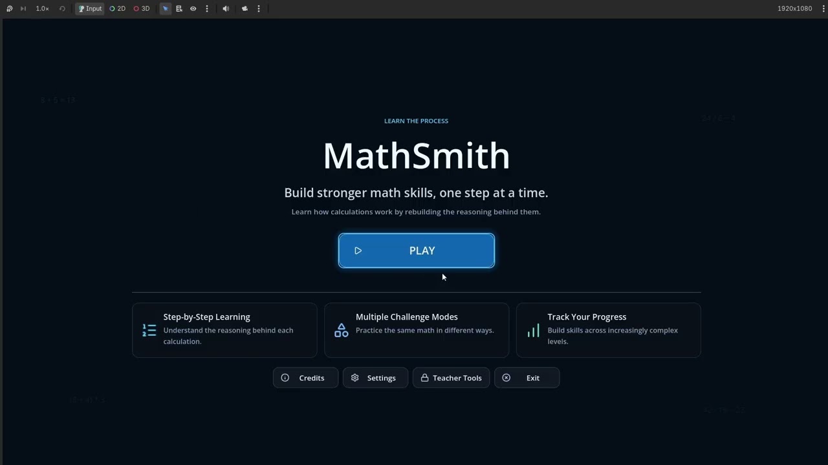Click 'Build stronger math skills' tagline
Viewport: 828px width, 465px height.
416,192
